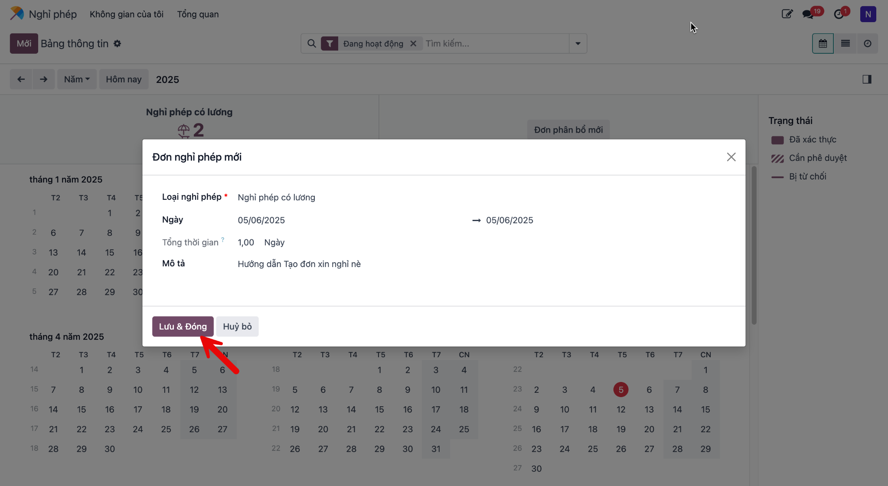Click the Hôm nay button

coord(124,79)
